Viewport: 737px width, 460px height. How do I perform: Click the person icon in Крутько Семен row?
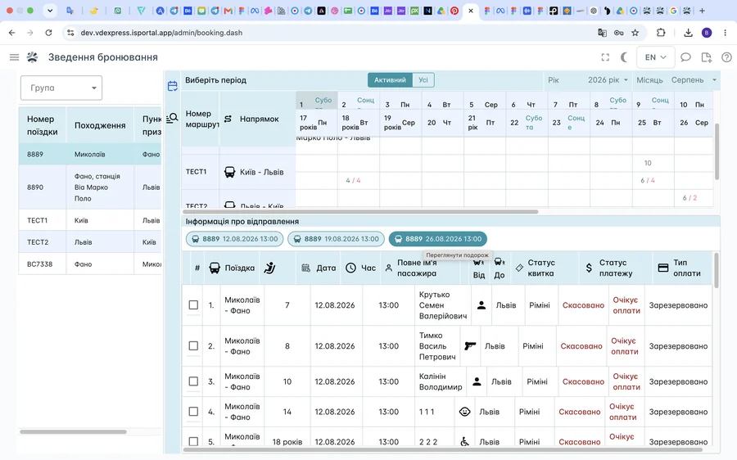pyautogui.click(x=482, y=305)
